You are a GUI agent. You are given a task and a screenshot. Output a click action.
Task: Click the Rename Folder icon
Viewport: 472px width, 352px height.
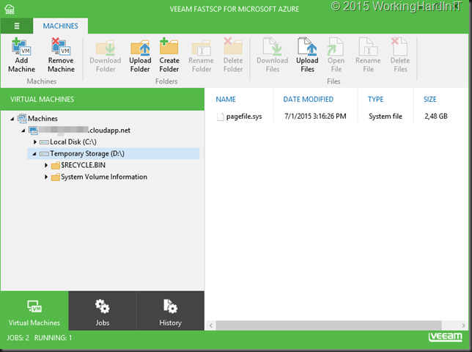coord(202,48)
